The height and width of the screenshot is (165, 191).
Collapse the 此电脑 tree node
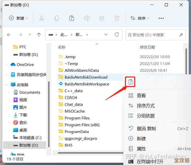tap(7, 85)
